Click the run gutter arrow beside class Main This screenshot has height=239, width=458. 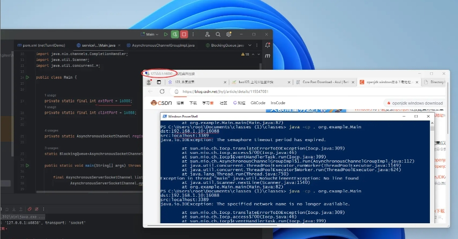point(28,77)
